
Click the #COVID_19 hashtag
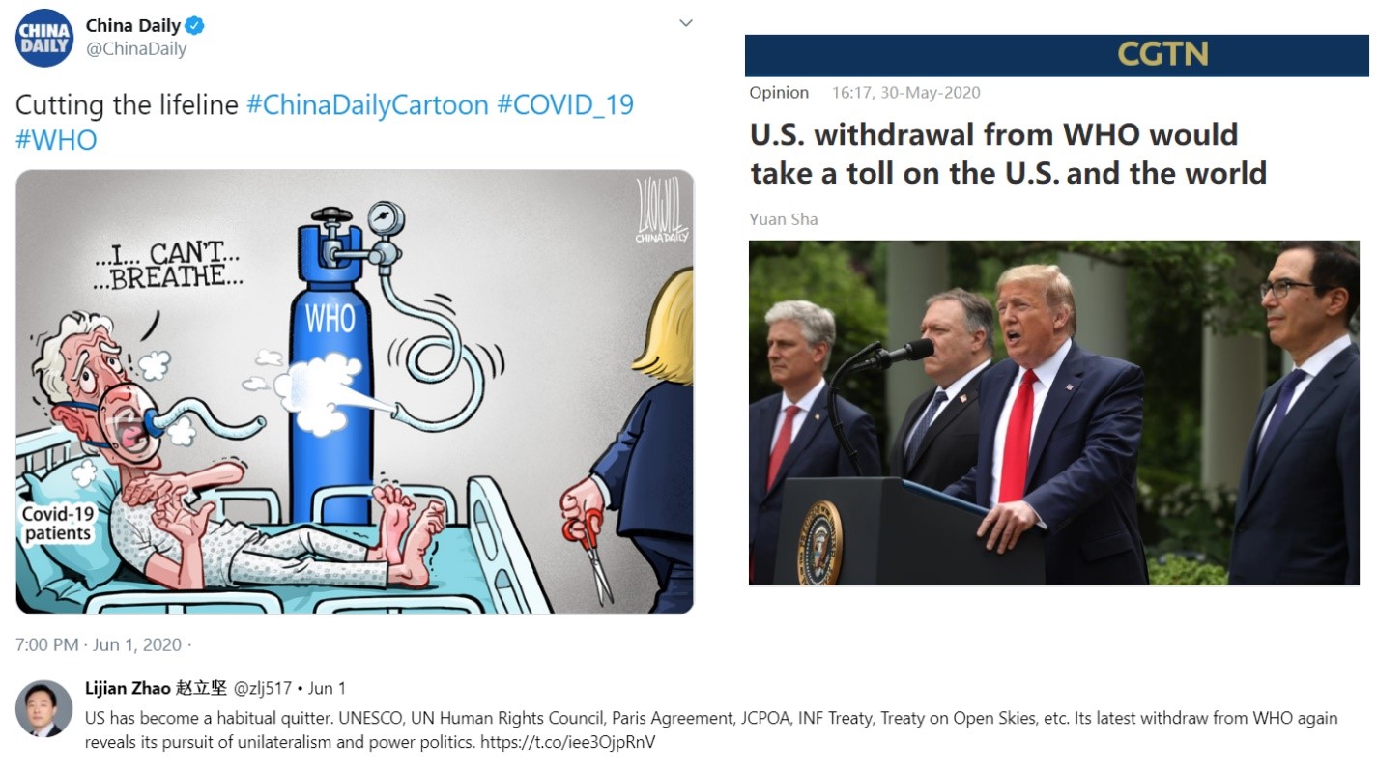(x=565, y=104)
